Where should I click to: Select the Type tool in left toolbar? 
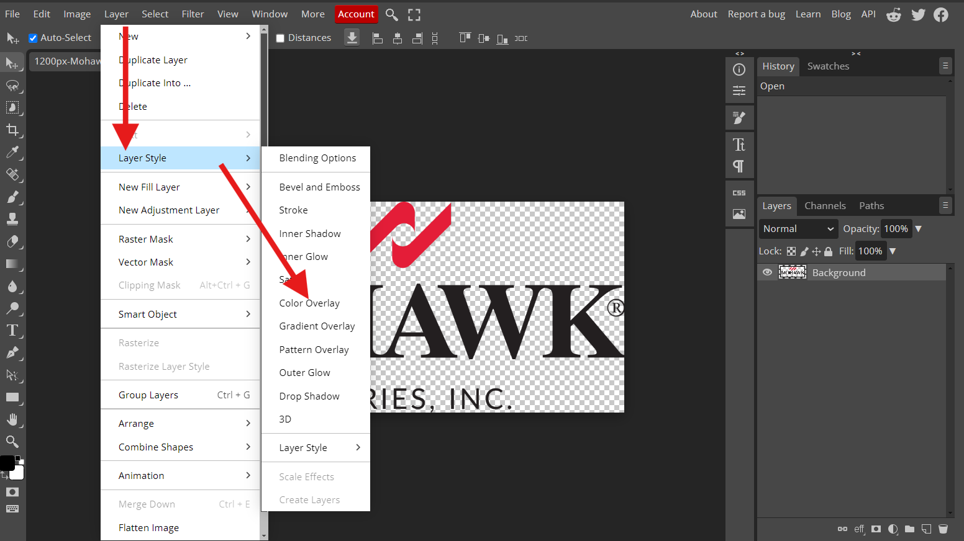click(x=12, y=330)
